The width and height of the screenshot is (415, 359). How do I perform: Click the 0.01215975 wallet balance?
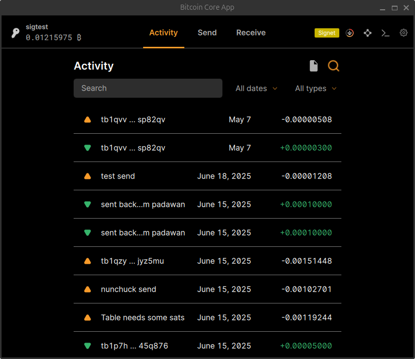pyautogui.click(x=54, y=38)
